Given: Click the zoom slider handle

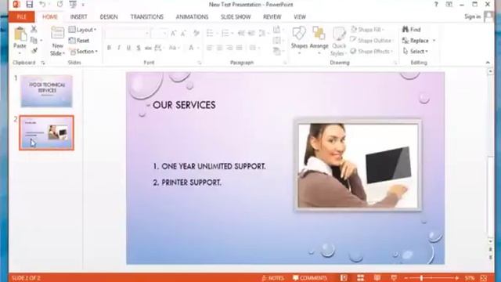Looking at the screenshot, I should tap(422, 278).
